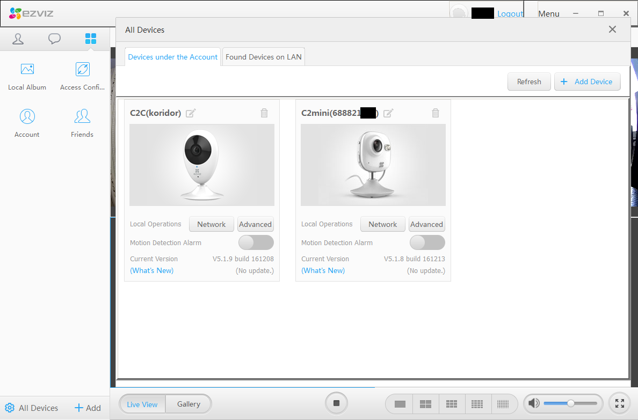This screenshot has height=420, width=638.
Task: Toggle Motion Detection Alarm for C2C(koridor)
Action: (256, 243)
